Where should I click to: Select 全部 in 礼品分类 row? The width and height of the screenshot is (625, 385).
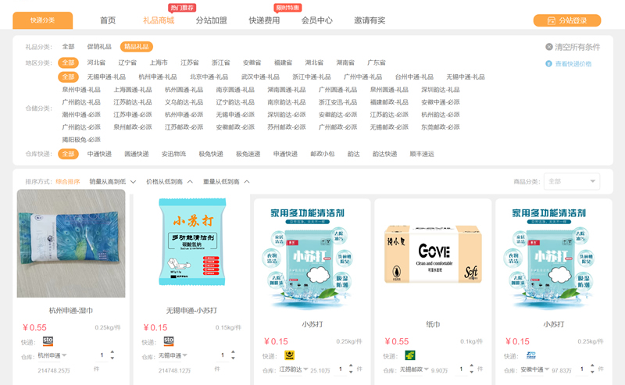[x=68, y=47]
